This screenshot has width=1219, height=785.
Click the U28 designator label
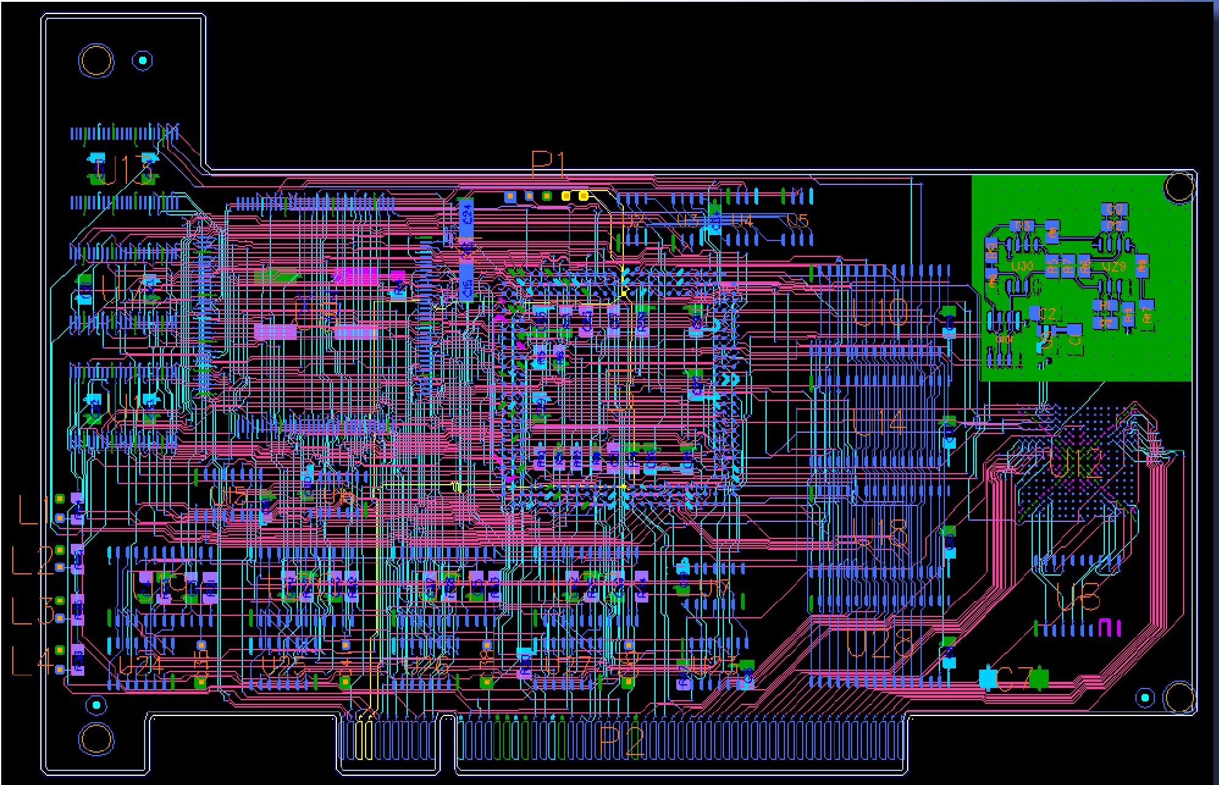[880, 644]
